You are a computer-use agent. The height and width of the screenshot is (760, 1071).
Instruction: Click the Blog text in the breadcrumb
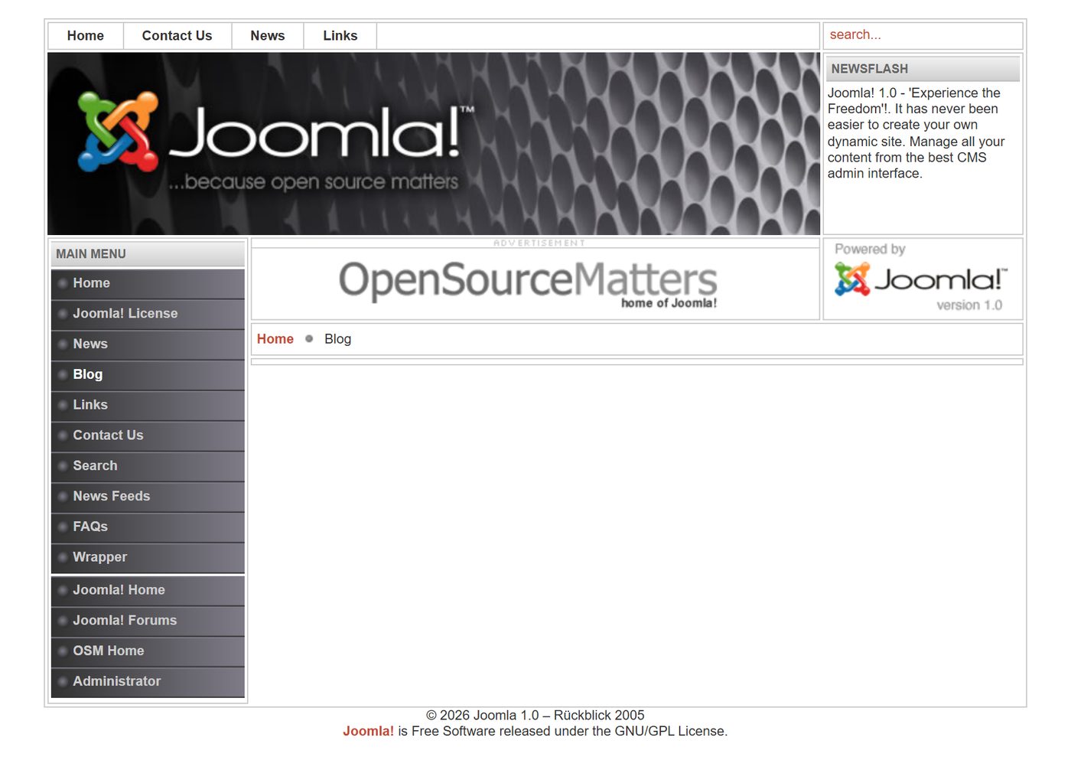tap(337, 339)
